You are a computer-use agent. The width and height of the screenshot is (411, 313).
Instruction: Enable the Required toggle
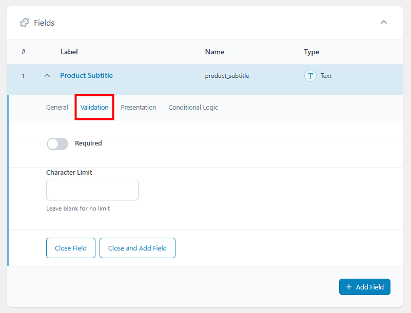(x=57, y=144)
